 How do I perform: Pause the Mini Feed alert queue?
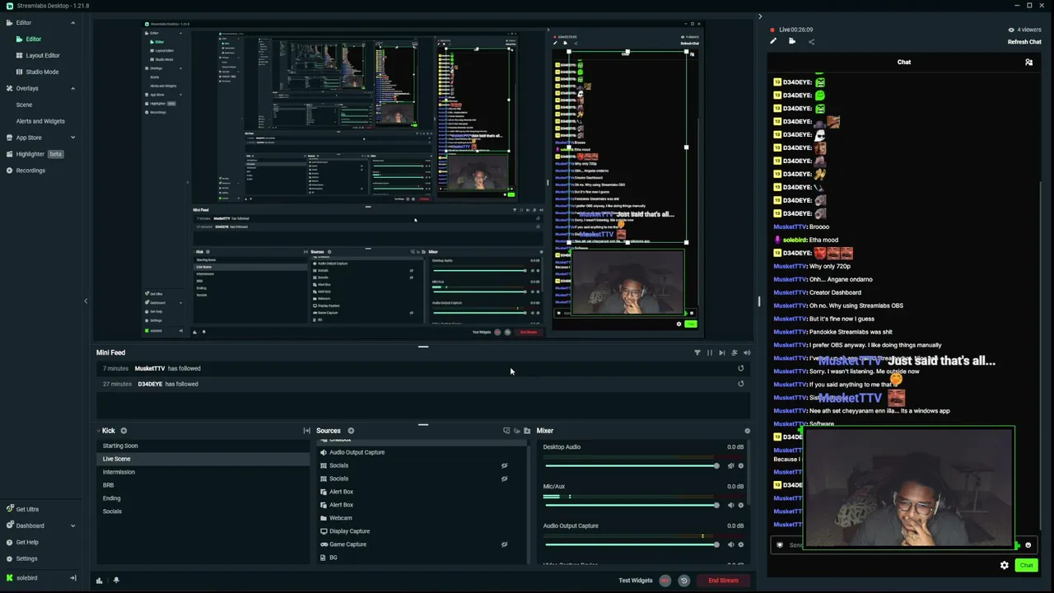[x=710, y=353]
